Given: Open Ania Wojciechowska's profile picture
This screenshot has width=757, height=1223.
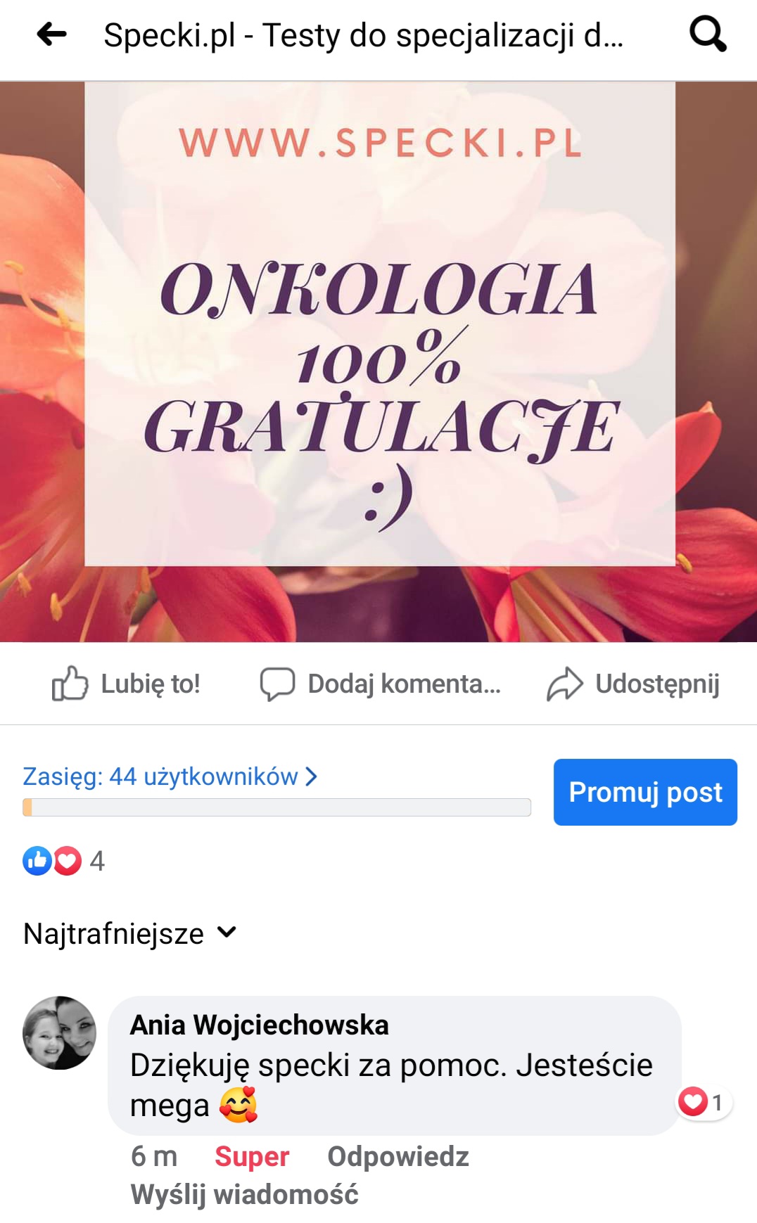Looking at the screenshot, I should click(x=60, y=1032).
